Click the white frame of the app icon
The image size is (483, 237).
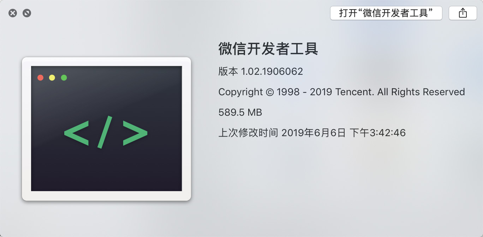click(x=106, y=196)
